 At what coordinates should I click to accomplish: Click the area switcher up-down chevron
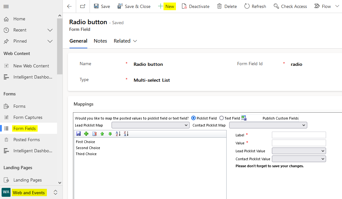[55, 192]
